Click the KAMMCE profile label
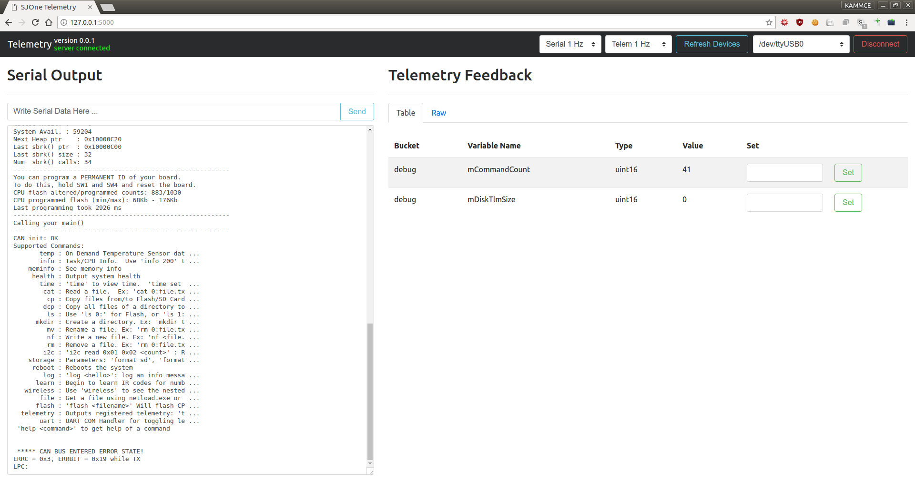 [x=858, y=5]
